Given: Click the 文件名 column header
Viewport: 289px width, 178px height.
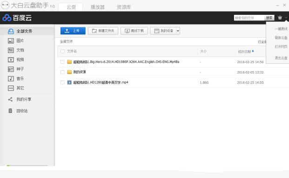Looking at the screenshot, I should click(72, 51).
